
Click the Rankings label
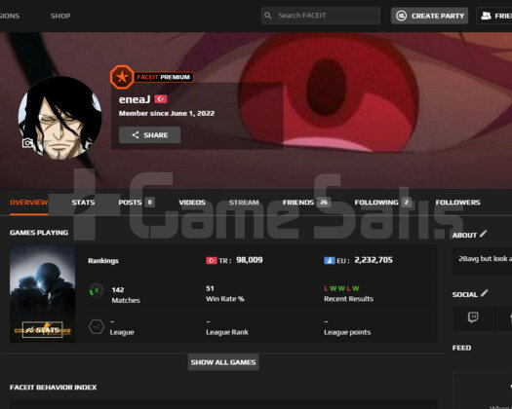(x=103, y=261)
